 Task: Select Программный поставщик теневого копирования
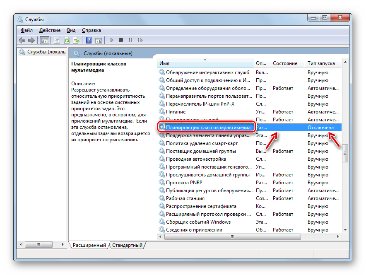(249, 167)
